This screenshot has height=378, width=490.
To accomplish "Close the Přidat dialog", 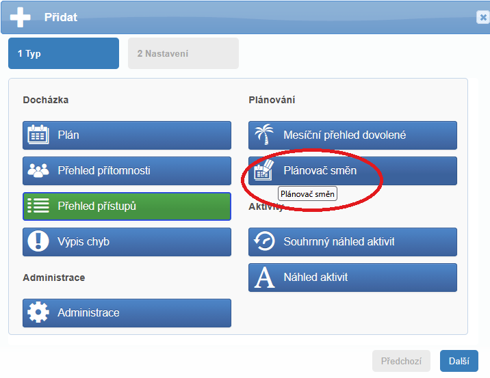I will click(482, 18).
